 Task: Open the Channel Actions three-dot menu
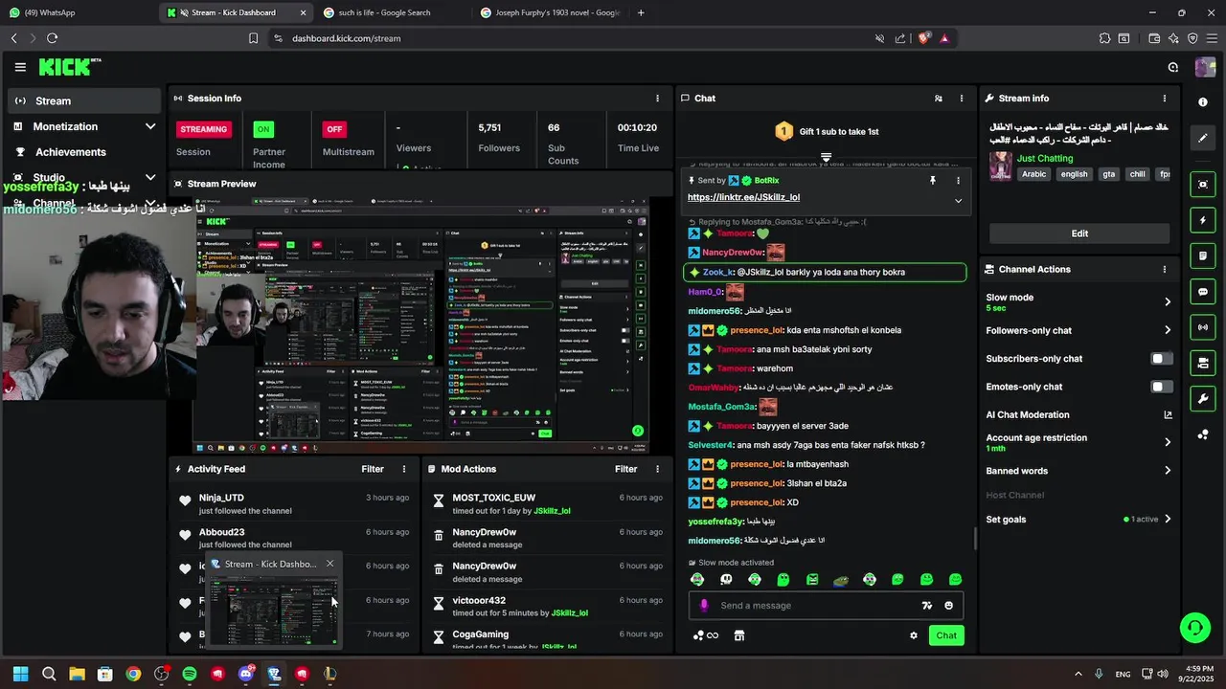pyautogui.click(x=1165, y=270)
